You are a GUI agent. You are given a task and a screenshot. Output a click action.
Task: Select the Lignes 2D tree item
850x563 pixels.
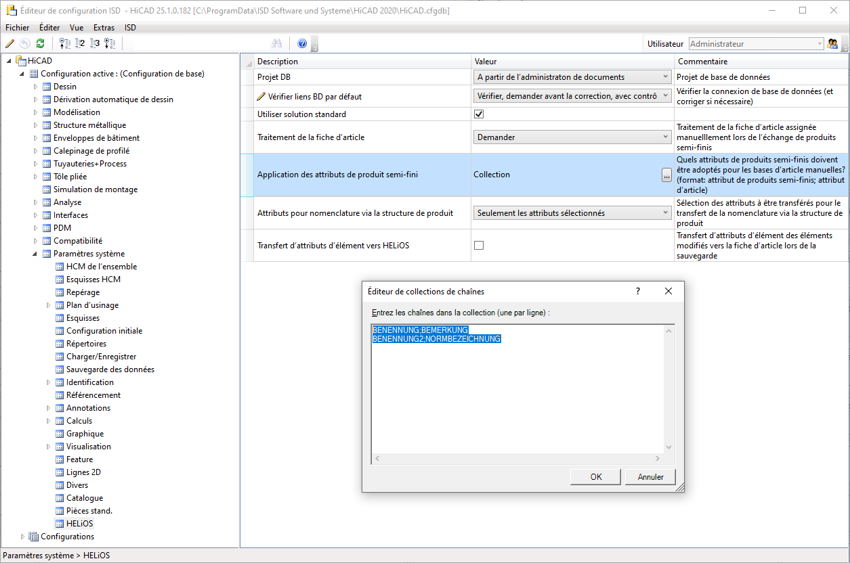coord(83,472)
